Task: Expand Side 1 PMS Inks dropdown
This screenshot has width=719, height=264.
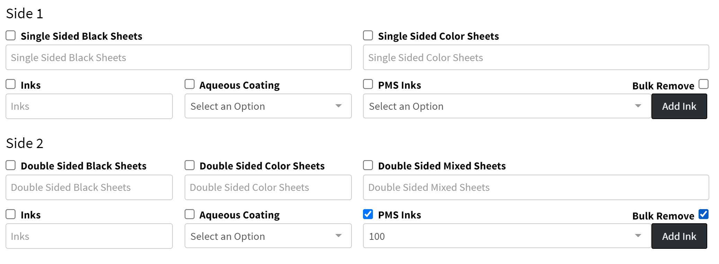Action: click(506, 106)
